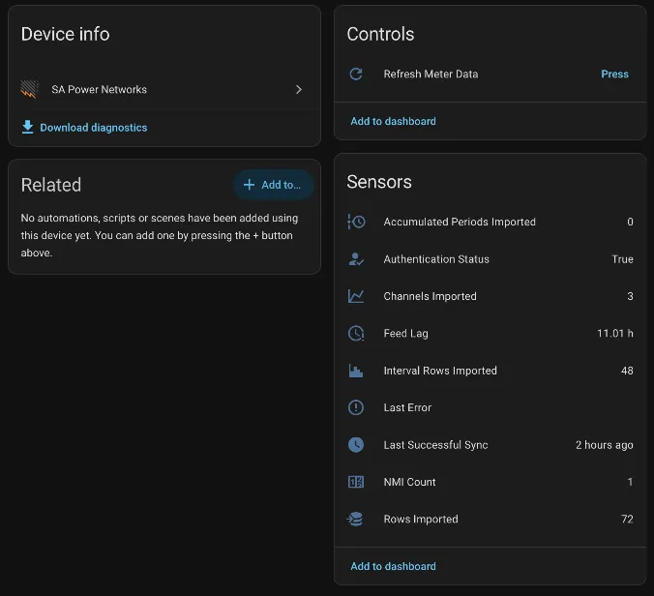
Task: Open Feed Lag sensor row
Action: tap(490, 333)
